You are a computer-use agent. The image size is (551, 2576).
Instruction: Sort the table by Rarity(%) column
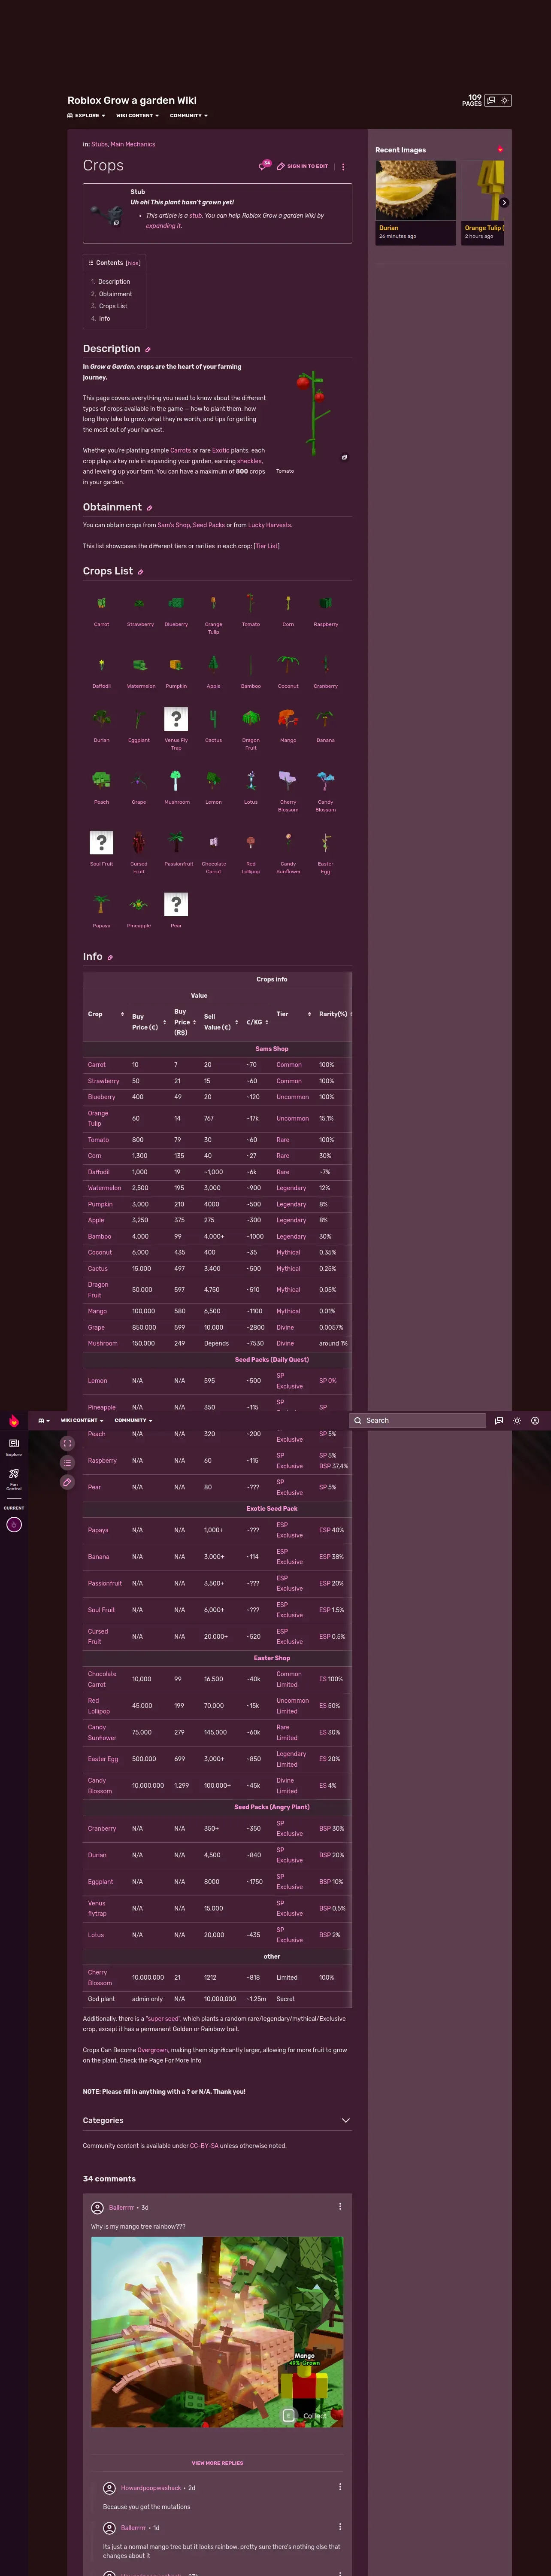(351, 1014)
